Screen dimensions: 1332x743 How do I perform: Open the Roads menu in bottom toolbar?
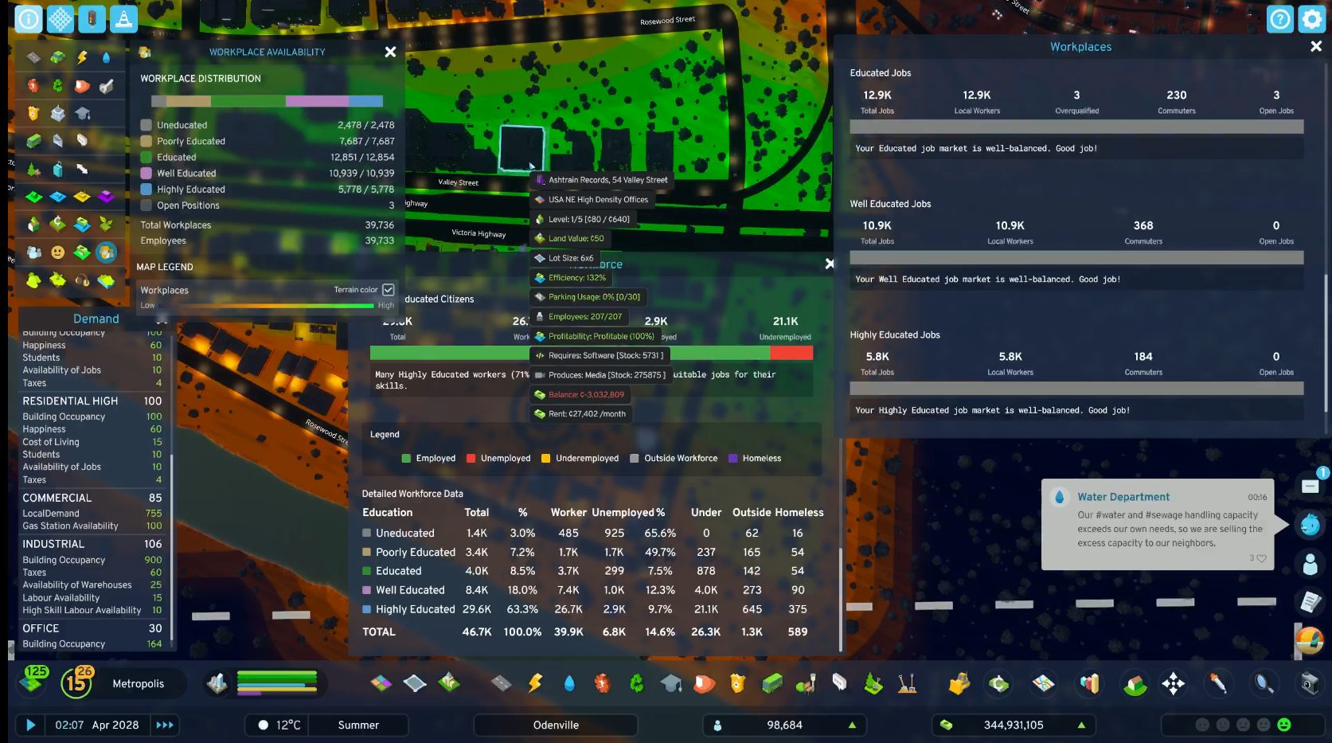(501, 683)
